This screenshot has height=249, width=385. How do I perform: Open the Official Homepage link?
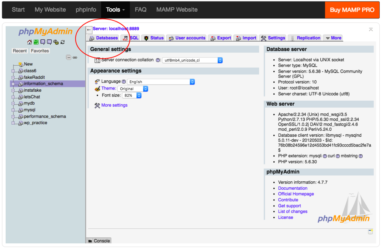coord(296,194)
